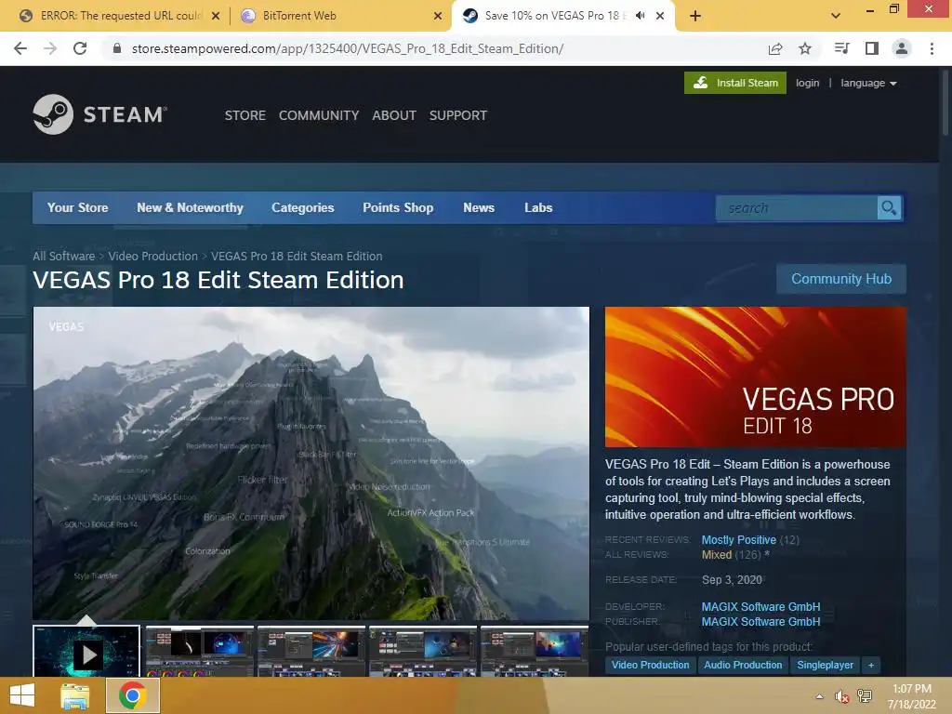This screenshot has width=952, height=714.
Task: Open the Your Store menu
Action: point(78,207)
